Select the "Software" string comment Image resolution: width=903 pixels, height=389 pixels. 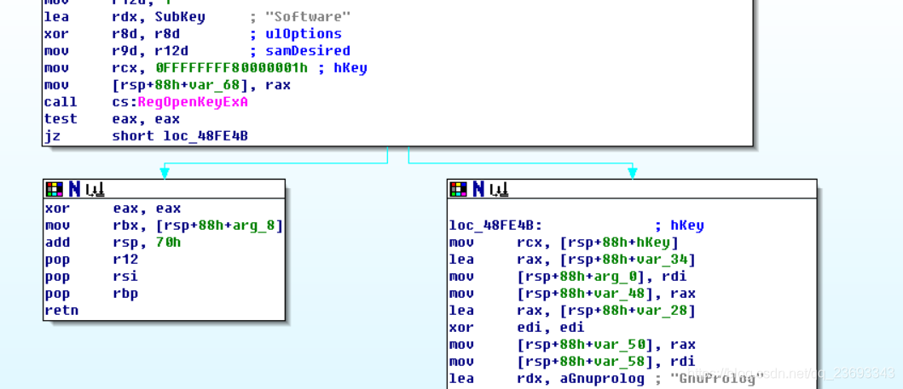(x=307, y=17)
